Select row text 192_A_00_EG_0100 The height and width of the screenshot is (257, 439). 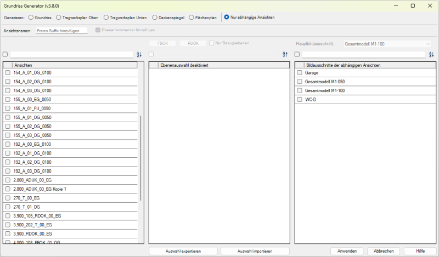[32, 144]
